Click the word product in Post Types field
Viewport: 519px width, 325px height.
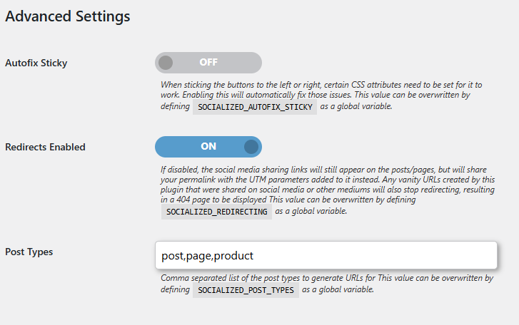coord(233,255)
